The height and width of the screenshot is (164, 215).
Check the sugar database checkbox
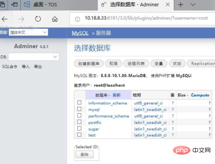79,128
